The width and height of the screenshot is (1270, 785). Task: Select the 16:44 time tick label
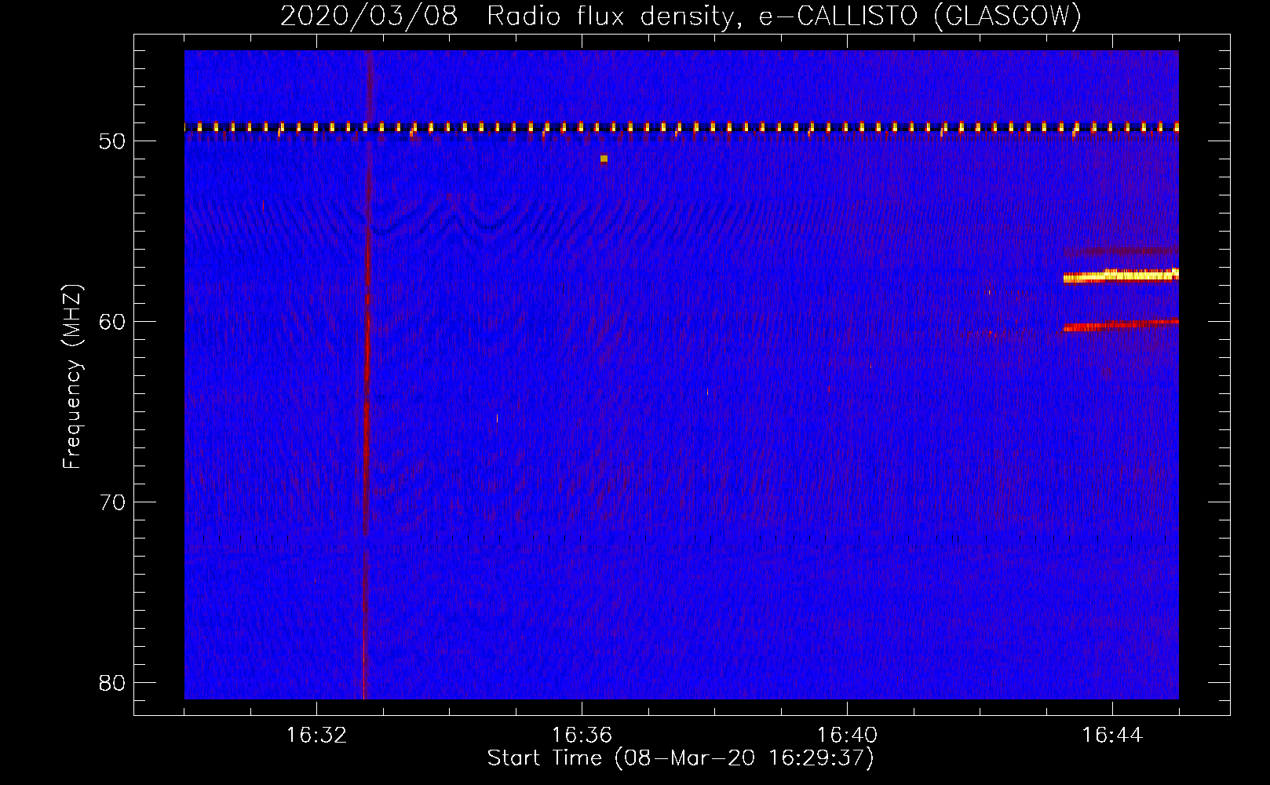tap(1112, 736)
